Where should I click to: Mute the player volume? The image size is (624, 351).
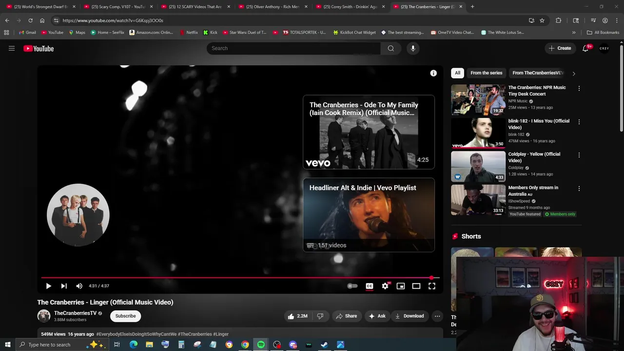point(79,286)
